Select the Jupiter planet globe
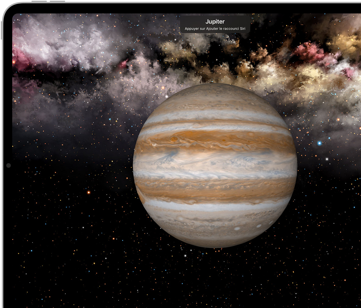The height and width of the screenshot is (308, 361). (x=215, y=165)
